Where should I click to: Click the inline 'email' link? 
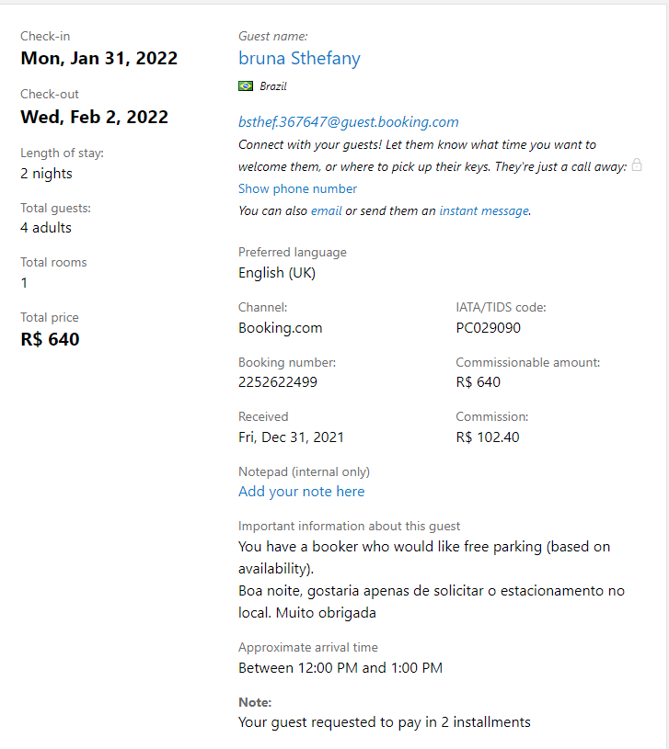(326, 210)
